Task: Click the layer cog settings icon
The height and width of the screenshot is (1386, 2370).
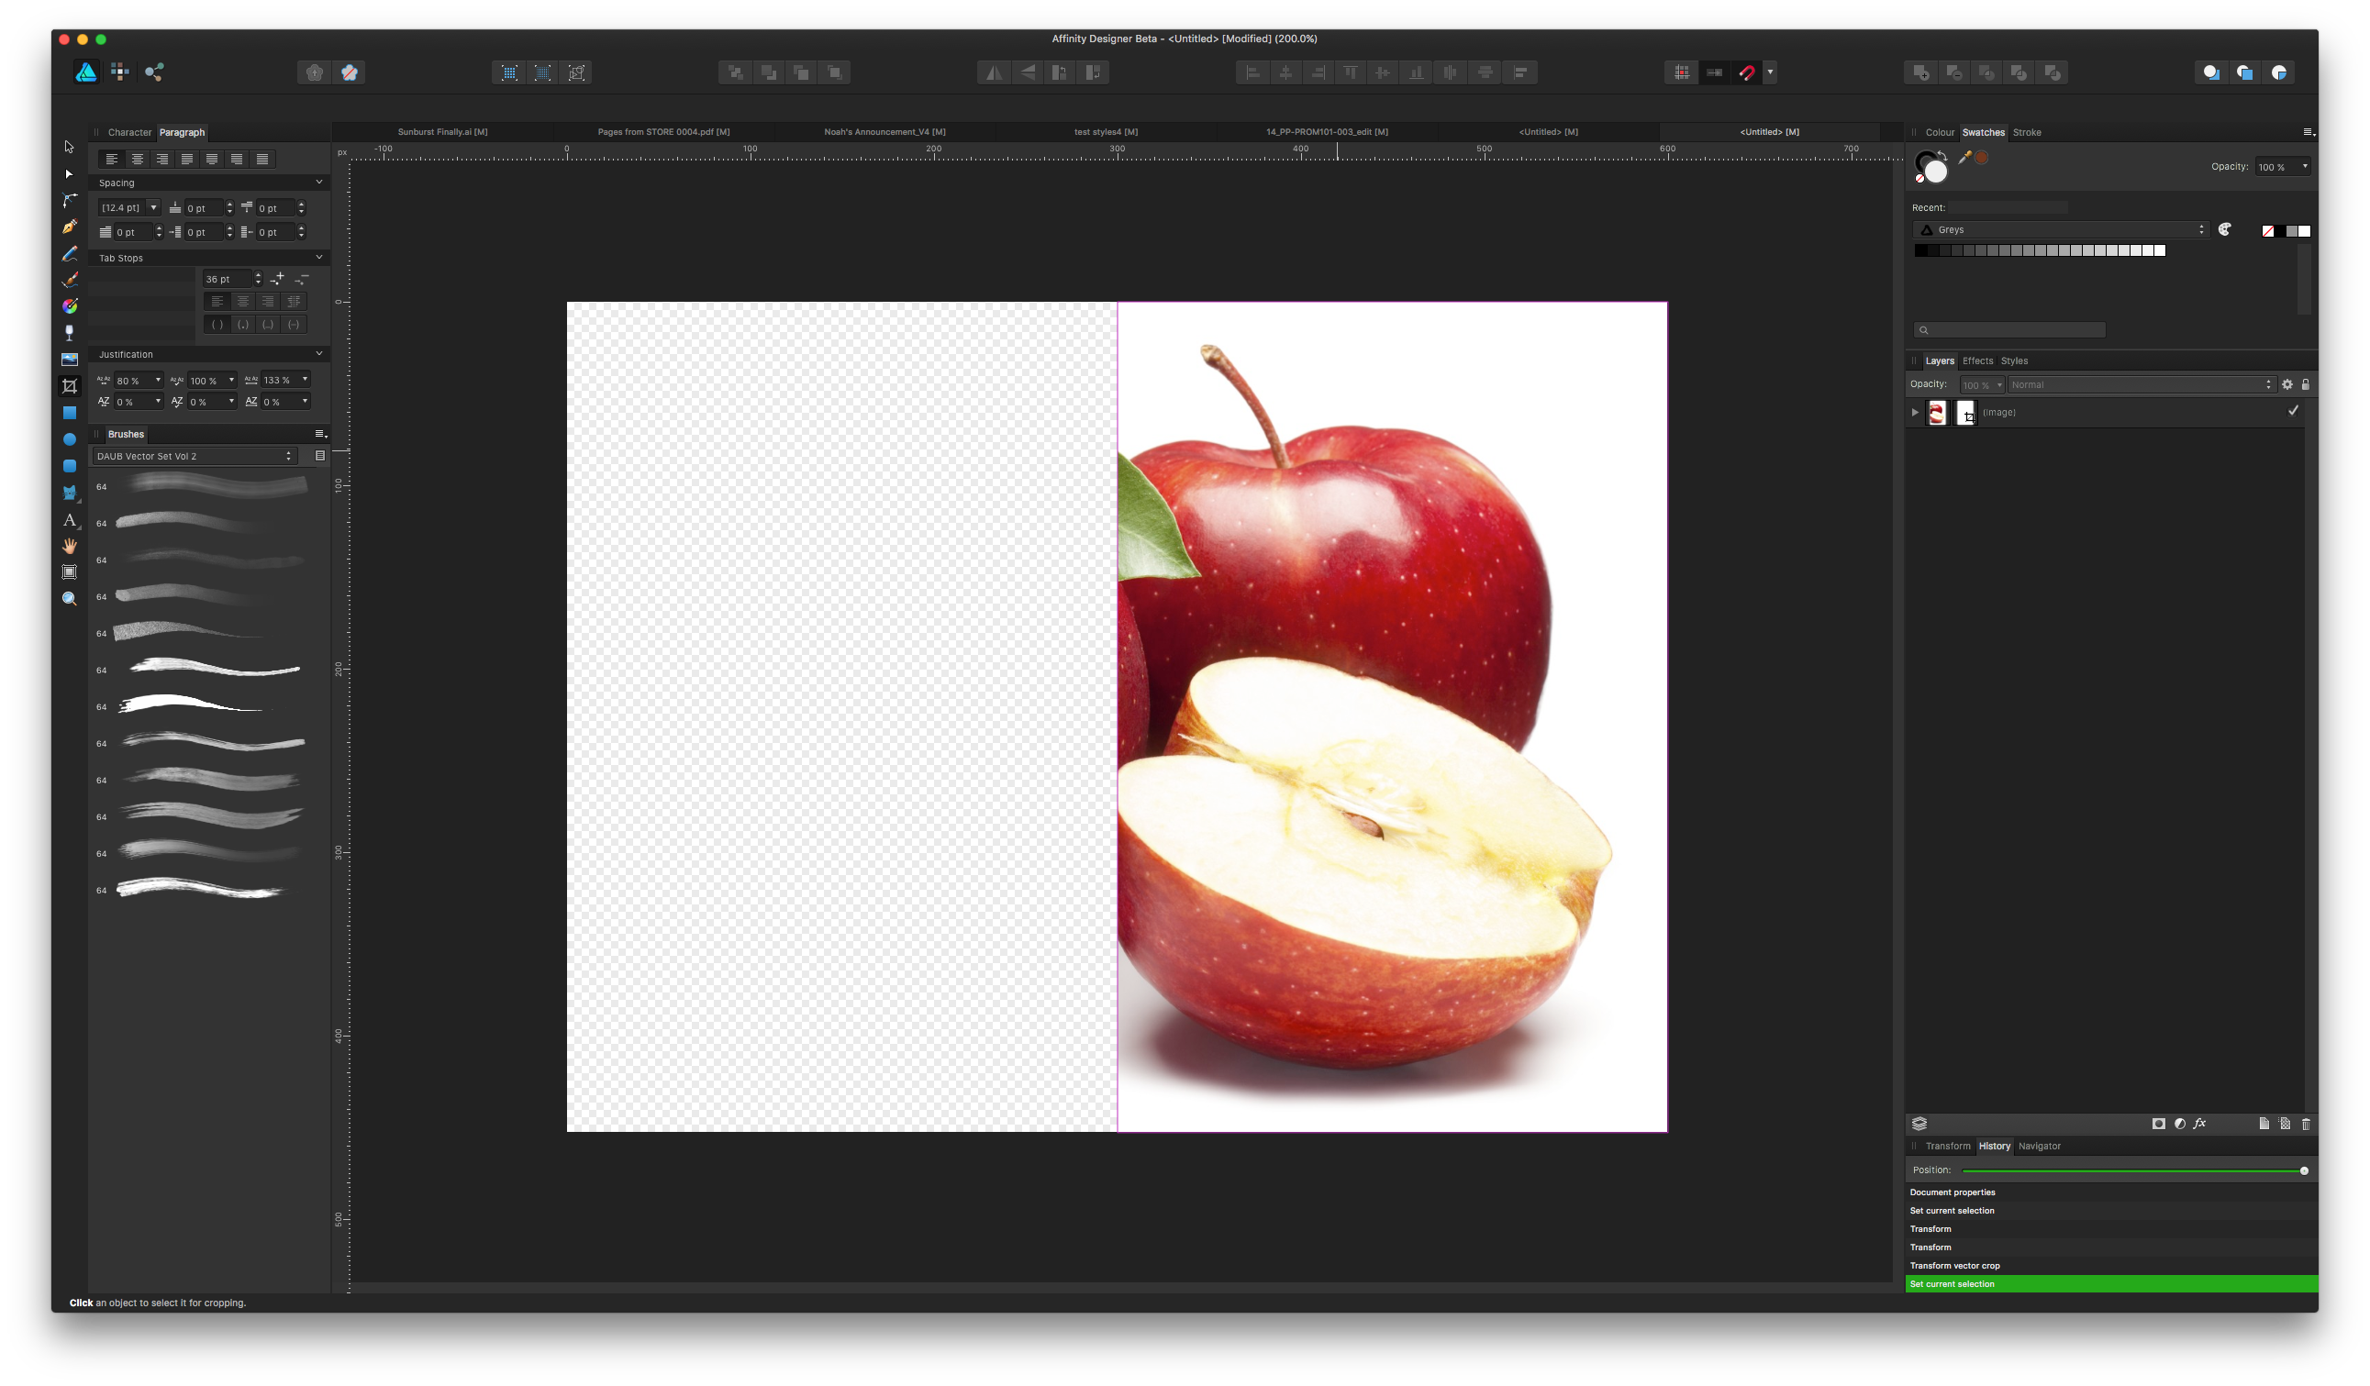Action: pyautogui.click(x=2287, y=384)
